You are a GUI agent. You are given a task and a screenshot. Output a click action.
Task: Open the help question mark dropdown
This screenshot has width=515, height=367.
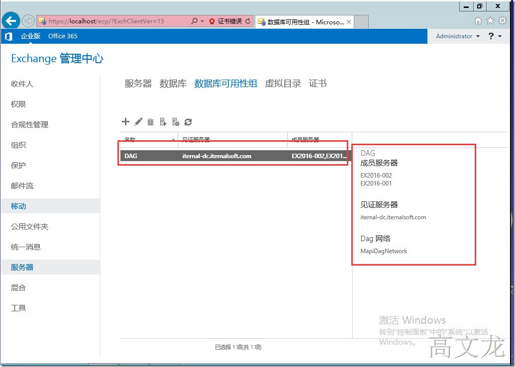tap(495, 36)
